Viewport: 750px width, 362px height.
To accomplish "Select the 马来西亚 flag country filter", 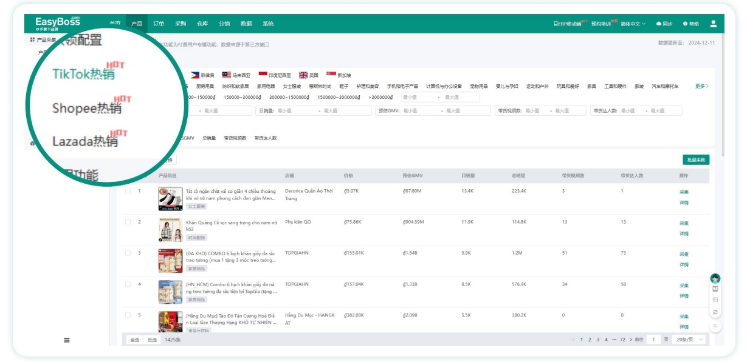I will 227,75.
